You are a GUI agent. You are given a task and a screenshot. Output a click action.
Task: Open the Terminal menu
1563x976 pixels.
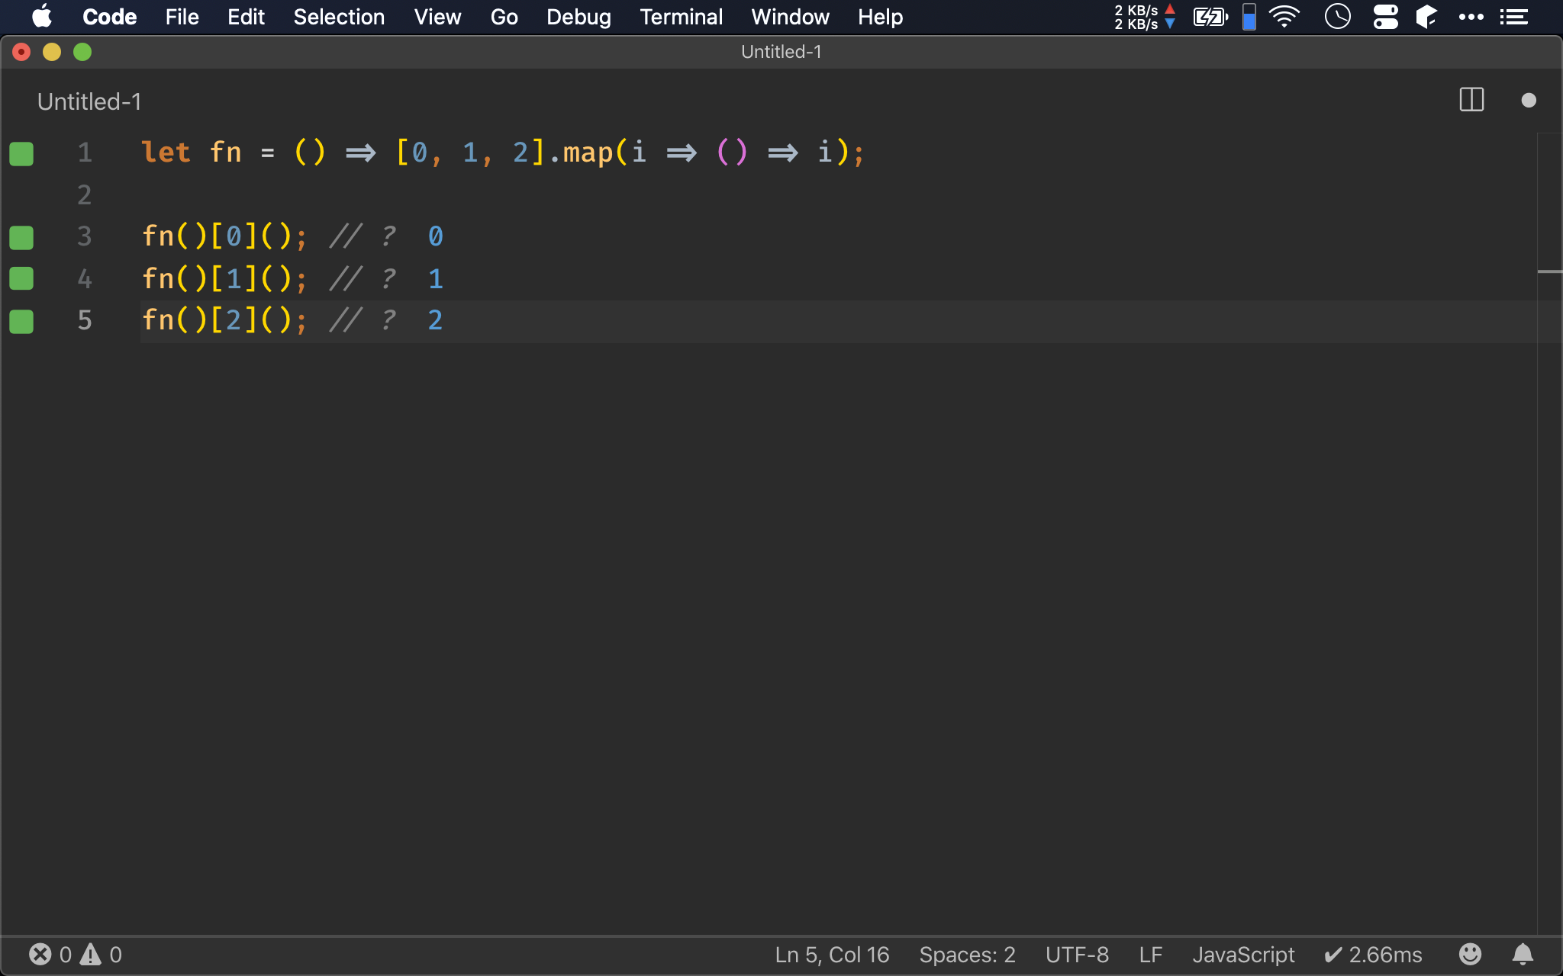coord(681,16)
